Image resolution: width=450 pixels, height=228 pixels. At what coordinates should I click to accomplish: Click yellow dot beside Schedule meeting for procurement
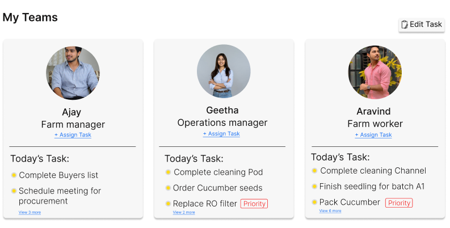tap(14, 191)
